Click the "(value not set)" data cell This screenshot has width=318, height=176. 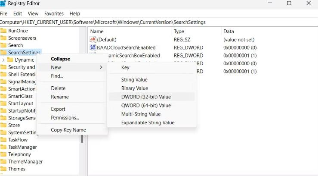239,40
